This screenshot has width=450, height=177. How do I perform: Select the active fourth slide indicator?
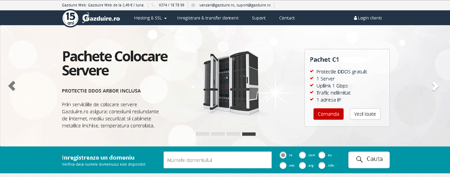[249, 134]
